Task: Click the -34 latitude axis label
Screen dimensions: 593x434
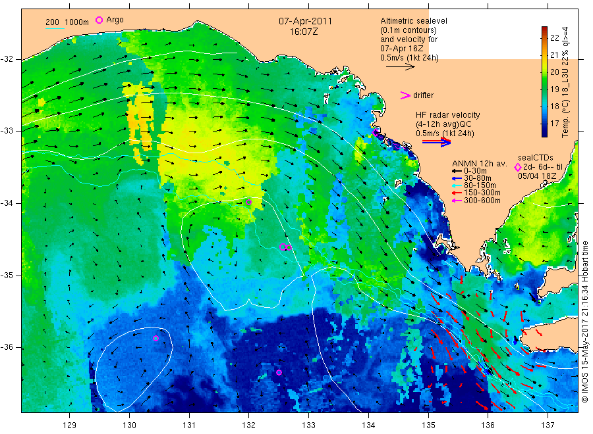Action: point(7,203)
